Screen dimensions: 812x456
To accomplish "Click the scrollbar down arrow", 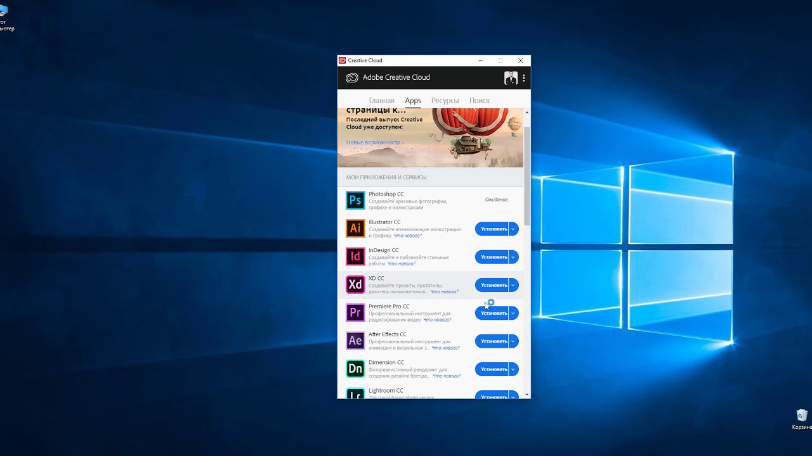I will click(x=527, y=394).
